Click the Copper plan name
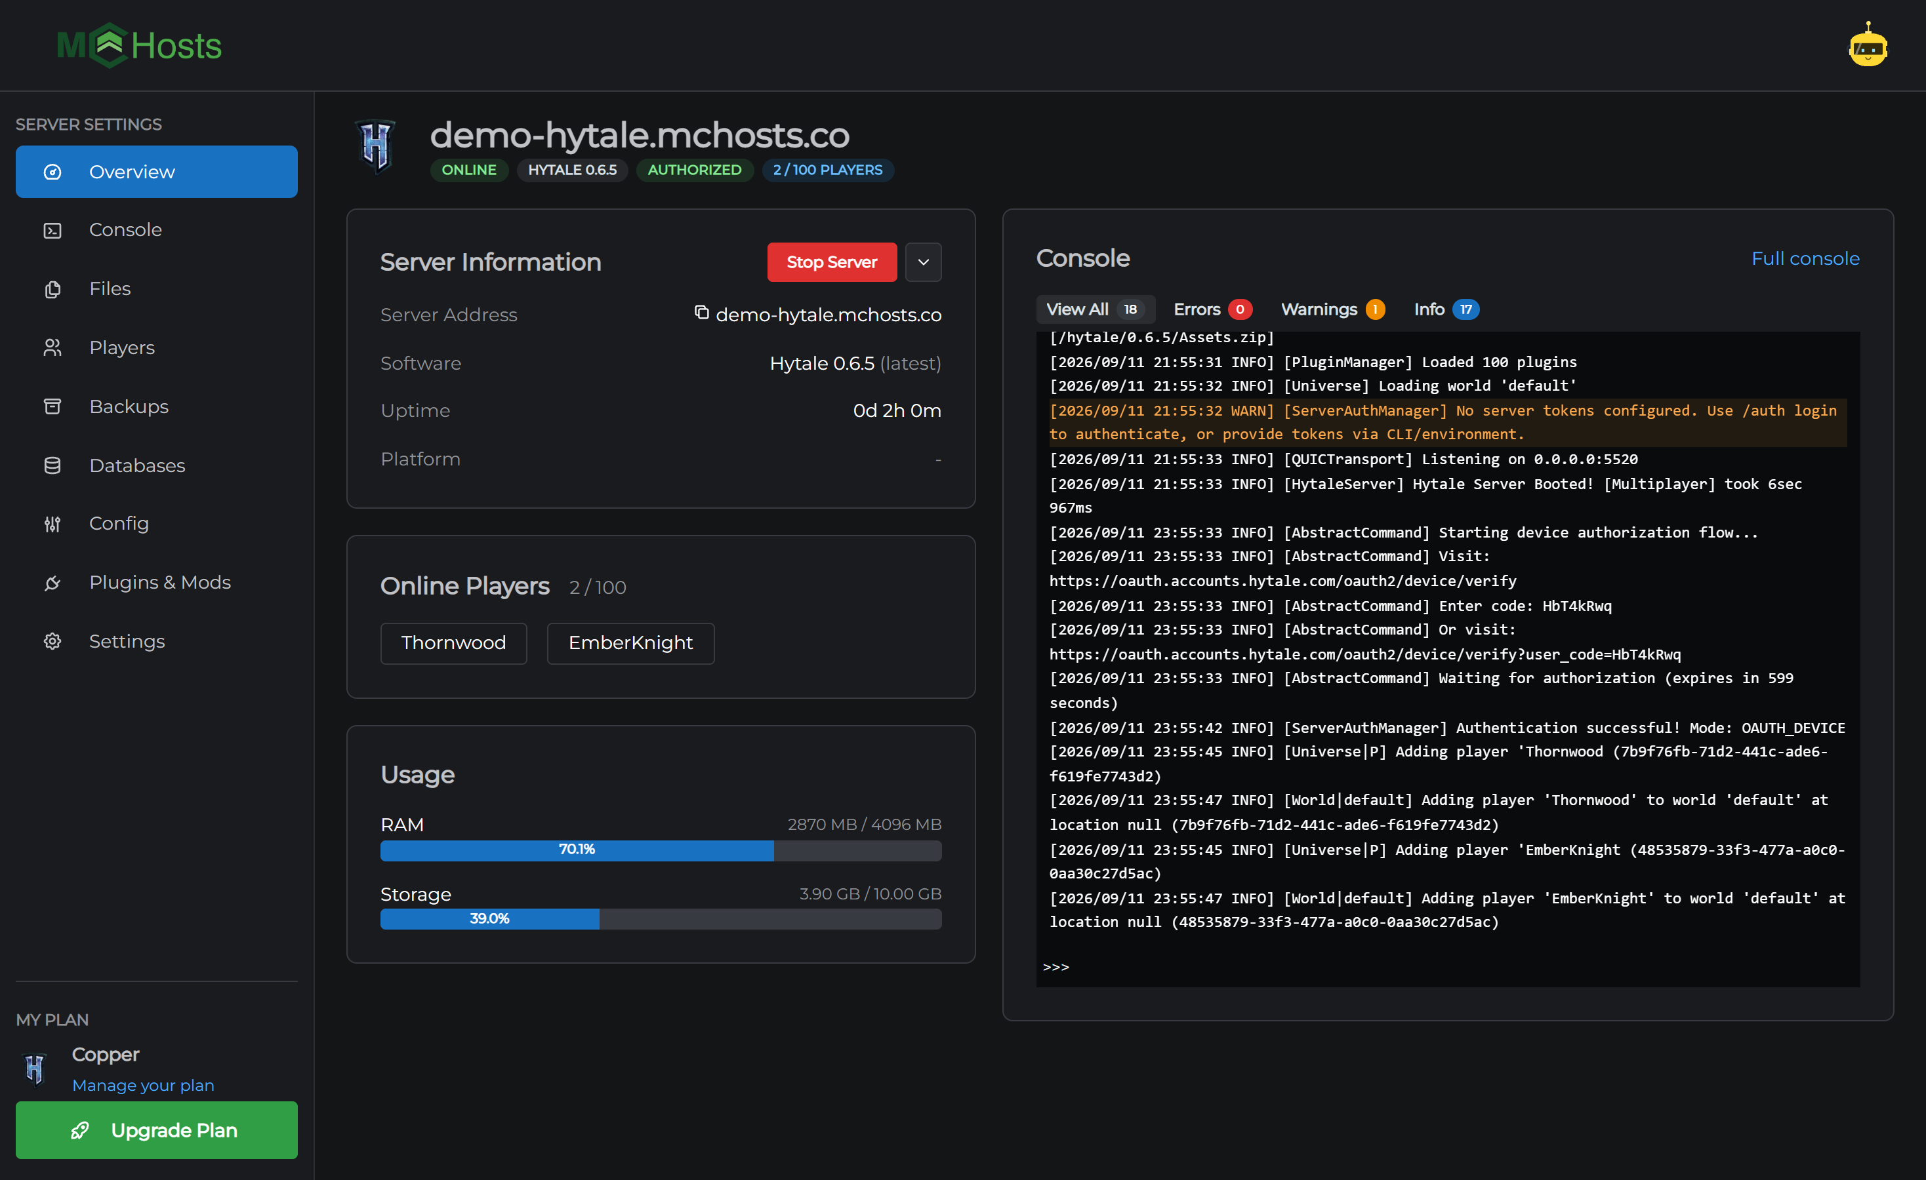Image resolution: width=1926 pixels, height=1180 pixels. 106,1054
